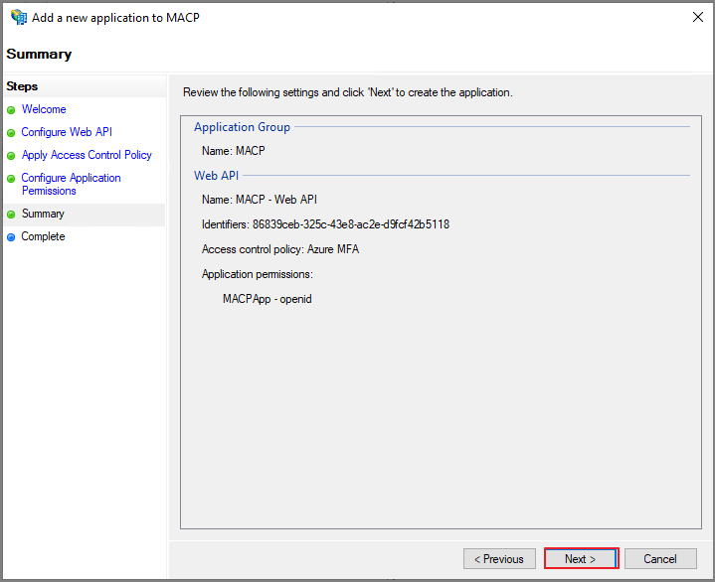715x582 pixels.
Task: Click the 'Add a new application to MACP' title
Action: (115, 17)
